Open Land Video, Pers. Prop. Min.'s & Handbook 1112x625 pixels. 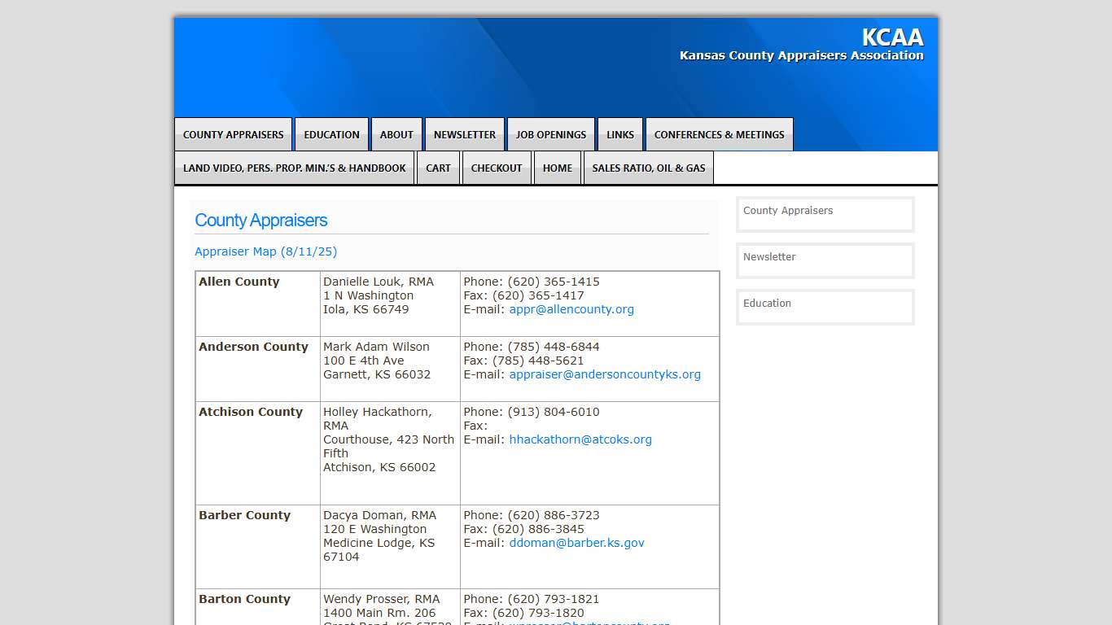point(294,168)
